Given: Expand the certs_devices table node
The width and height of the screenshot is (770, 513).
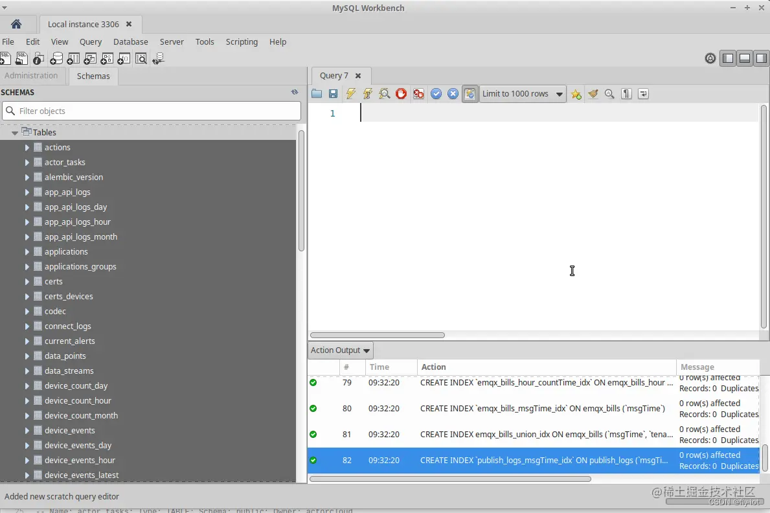Looking at the screenshot, I should tap(27, 296).
